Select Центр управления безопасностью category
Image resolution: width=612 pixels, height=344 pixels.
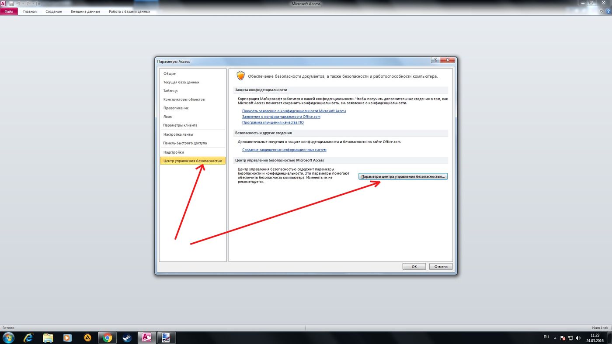coord(193,161)
